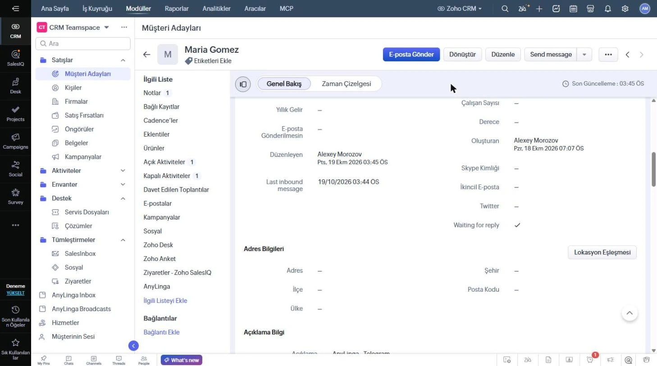Open the Desk app icon
Image resolution: width=657 pixels, height=366 pixels.
point(15,85)
